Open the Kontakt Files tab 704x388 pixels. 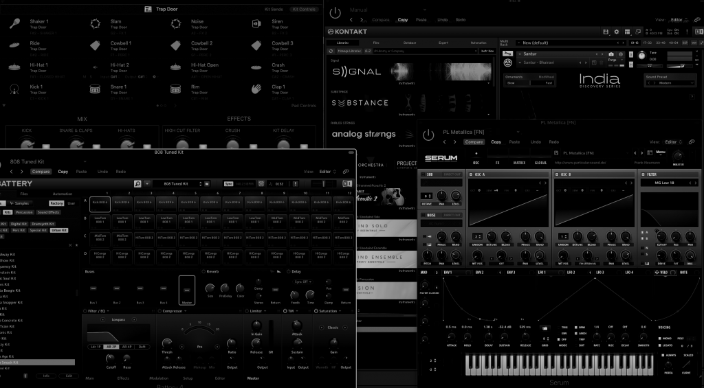[376, 43]
